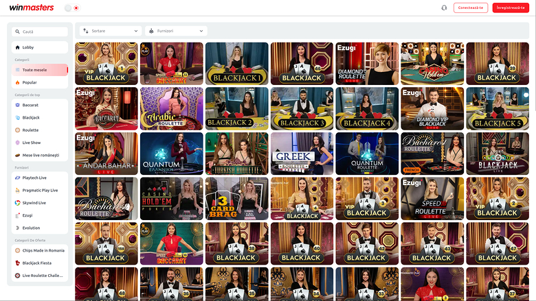Open the Arabic Roulette tile
The image size is (536, 301).
point(172,109)
